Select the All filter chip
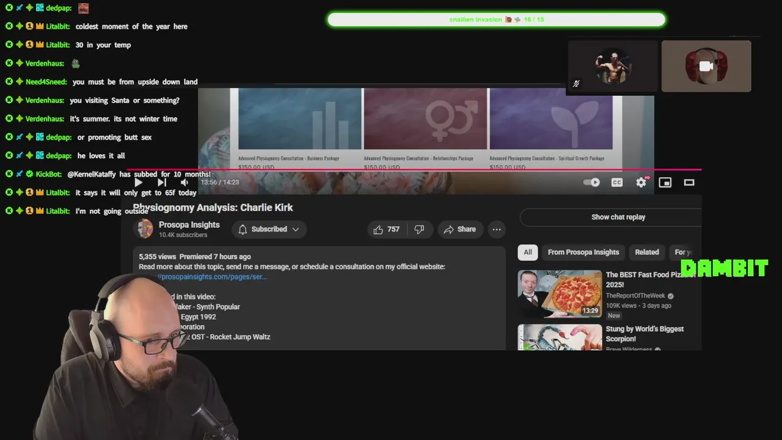 [528, 252]
